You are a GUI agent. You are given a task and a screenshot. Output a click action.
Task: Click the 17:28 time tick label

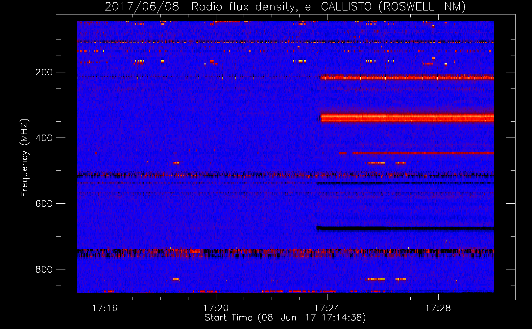[438, 308]
